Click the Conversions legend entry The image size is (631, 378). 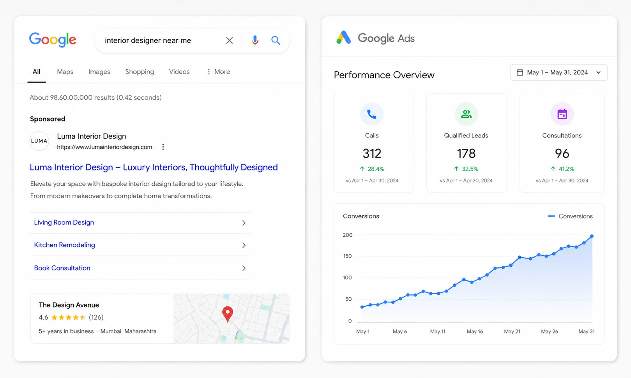[570, 216]
